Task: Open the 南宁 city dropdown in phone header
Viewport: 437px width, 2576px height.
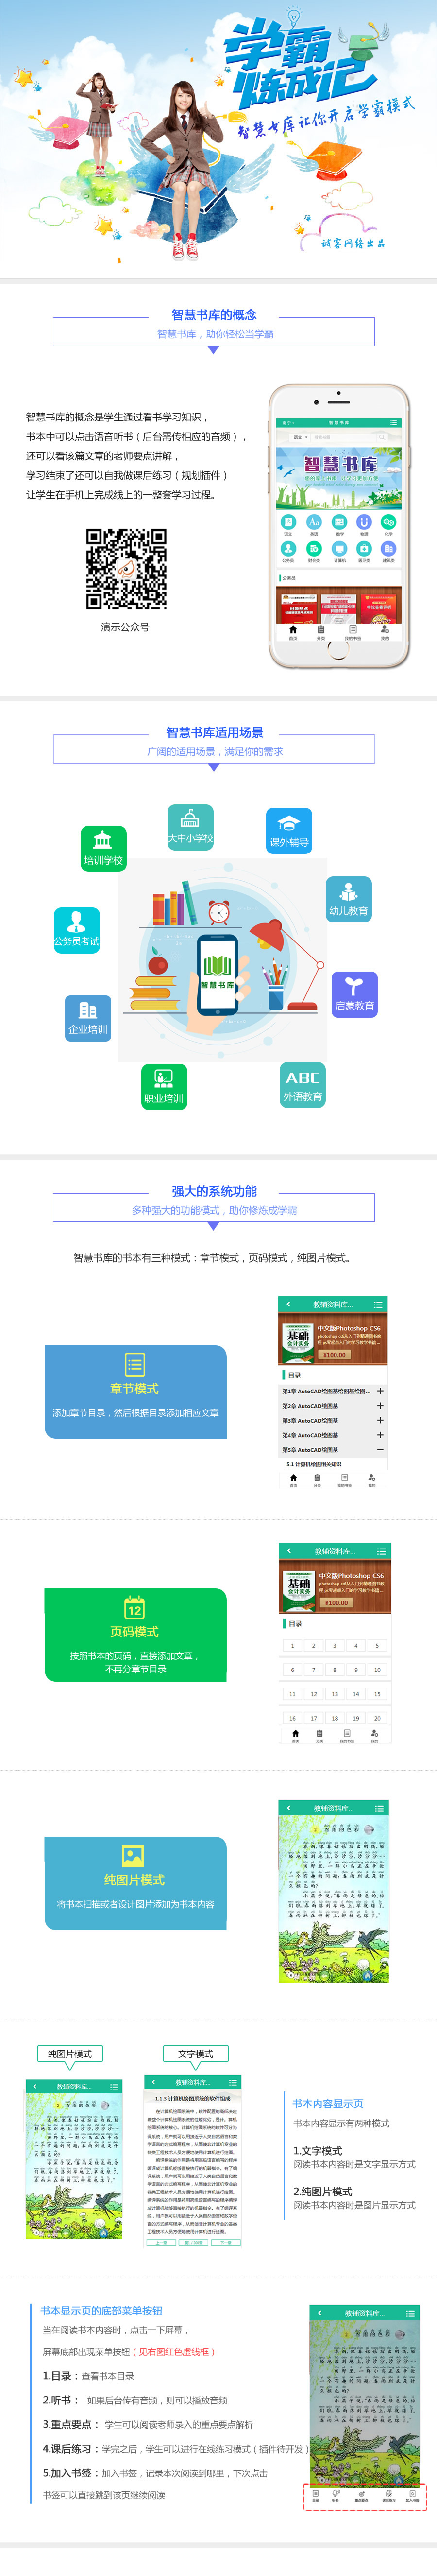Action: pyautogui.click(x=288, y=422)
